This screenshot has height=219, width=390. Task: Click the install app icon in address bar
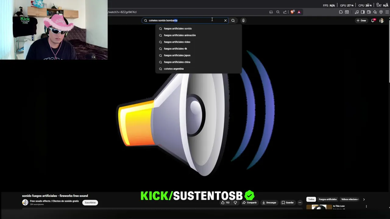coord(271,12)
